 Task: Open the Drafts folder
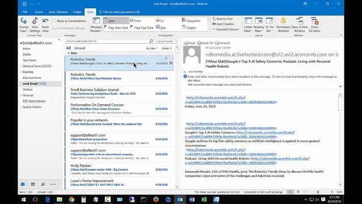(x=27, y=54)
